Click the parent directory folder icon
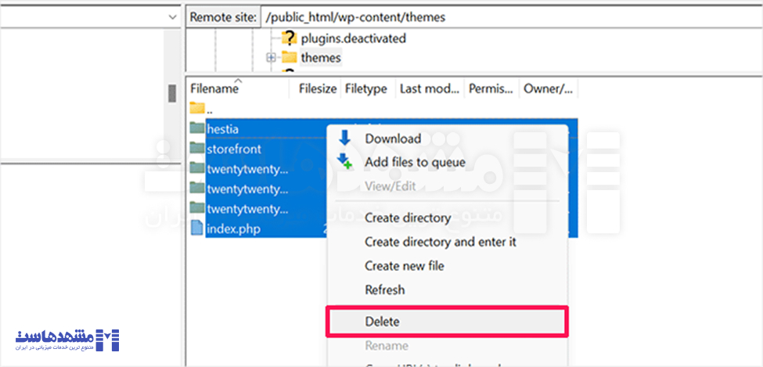763x367 pixels. 196,109
